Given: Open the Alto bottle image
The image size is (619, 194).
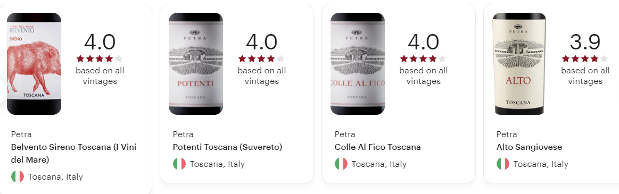Looking at the screenshot, I should click(x=519, y=64).
